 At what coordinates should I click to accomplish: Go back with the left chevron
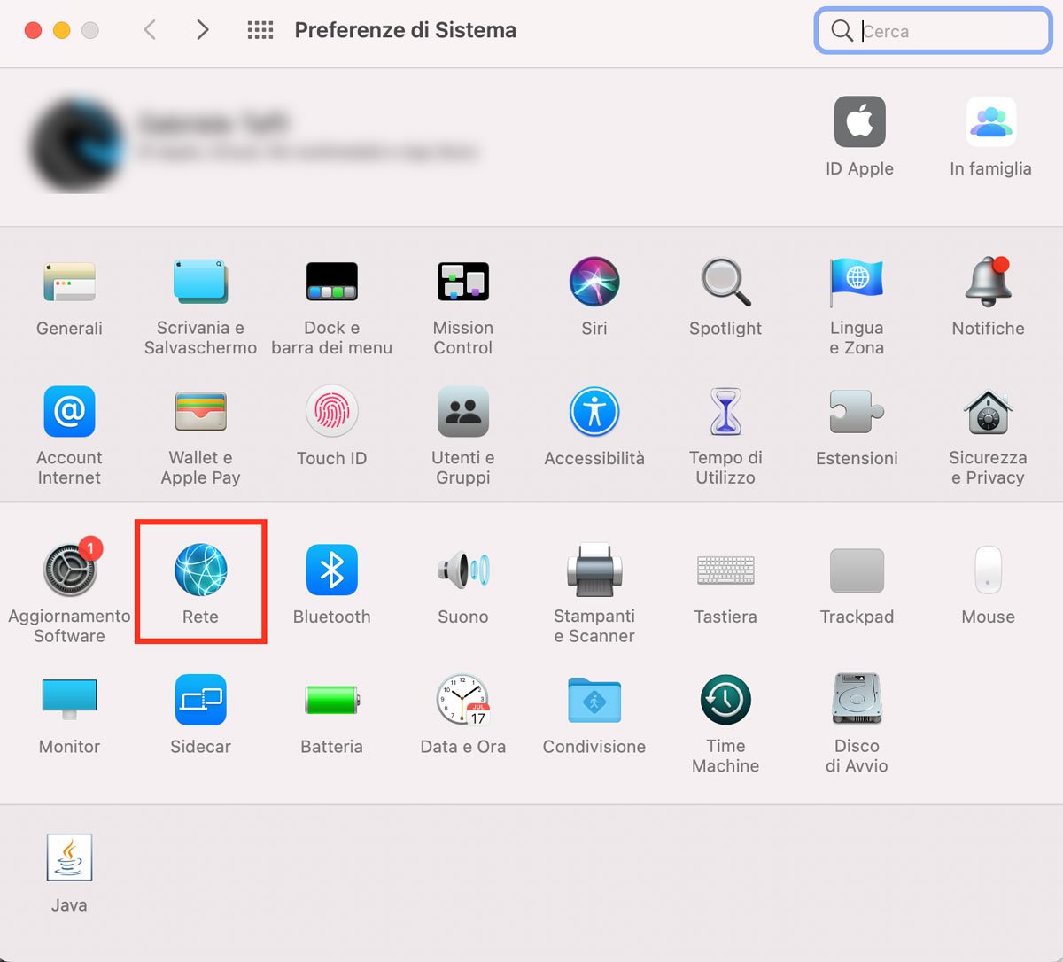(150, 30)
